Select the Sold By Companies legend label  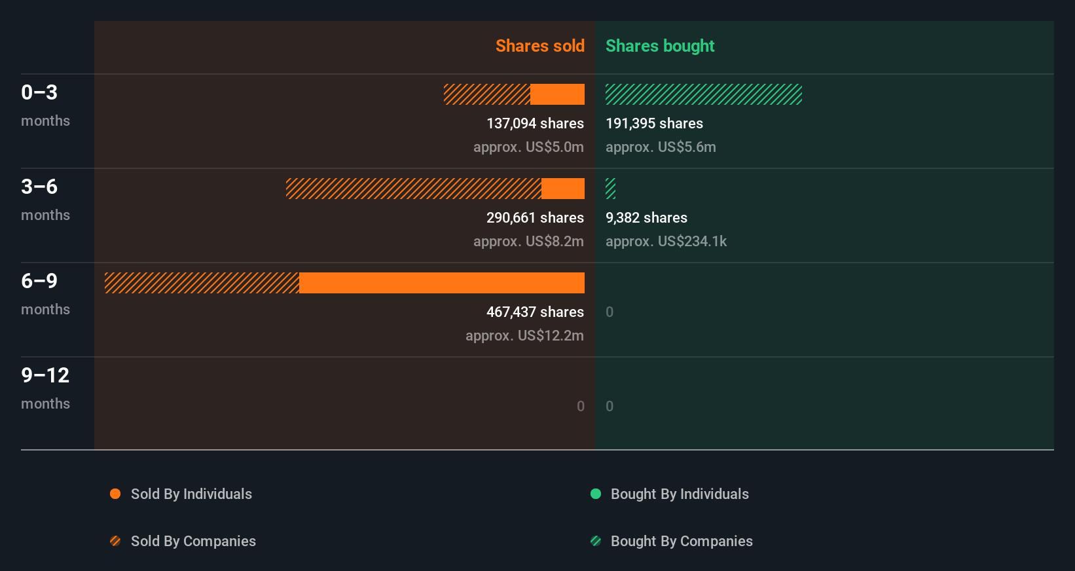[x=193, y=541]
